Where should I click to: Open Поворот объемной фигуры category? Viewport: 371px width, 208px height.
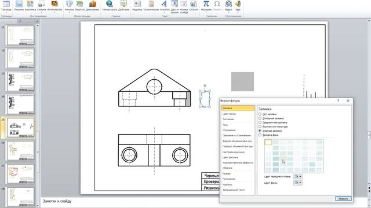pyautogui.click(x=238, y=146)
